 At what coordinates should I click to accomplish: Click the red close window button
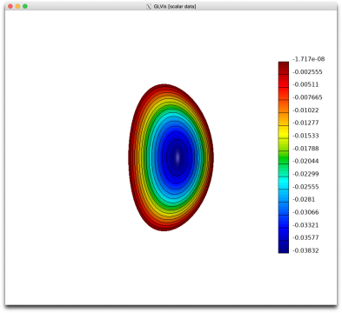pyautogui.click(x=10, y=6)
